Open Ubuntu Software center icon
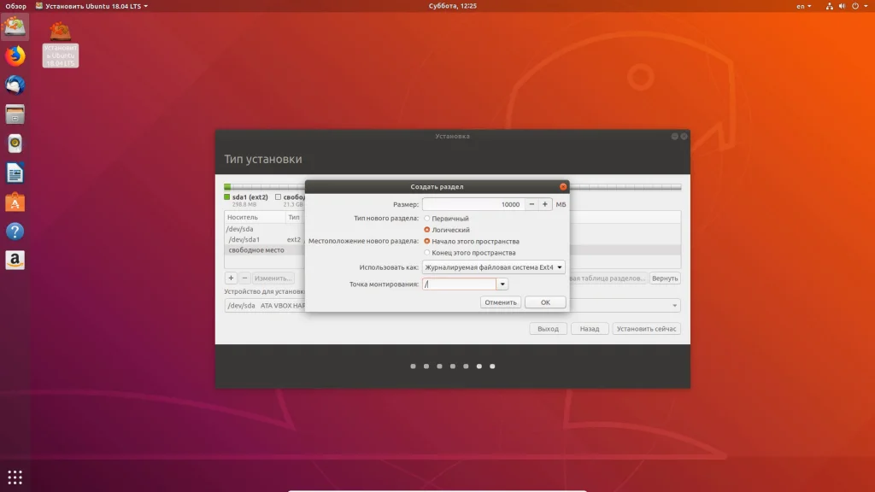875x492 pixels. [x=15, y=202]
